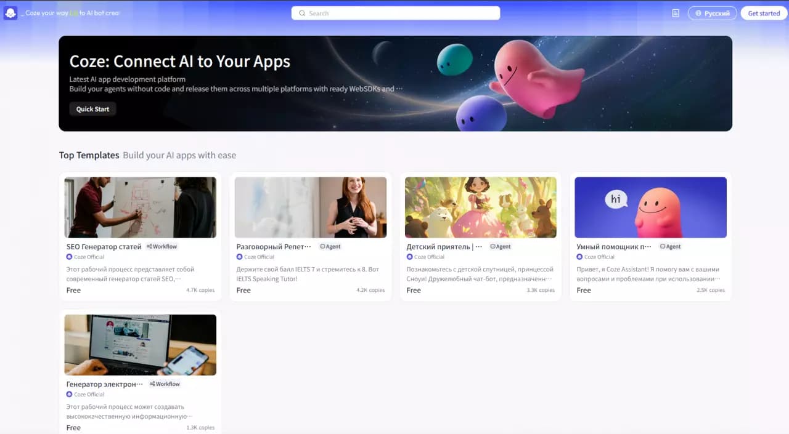Open Генератор электрон template title
Screen dimensions: 789x434
(105, 384)
